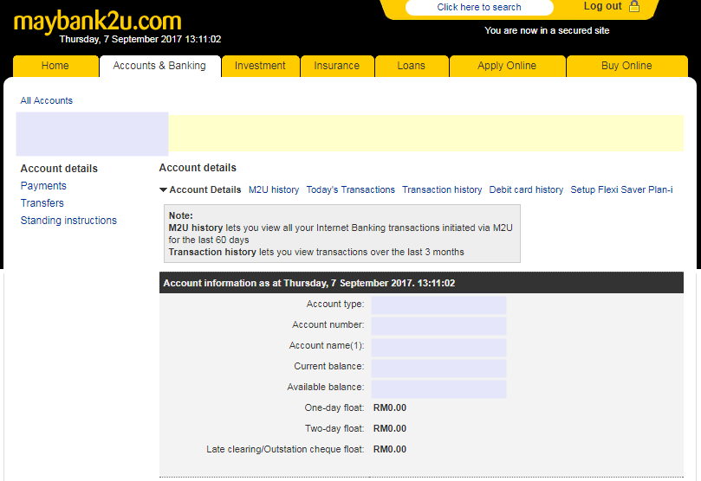The height and width of the screenshot is (481, 701).
Task: Click the date 'Thursday, 7 September 2017 13:11:02' header text
Action: point(140,39)
